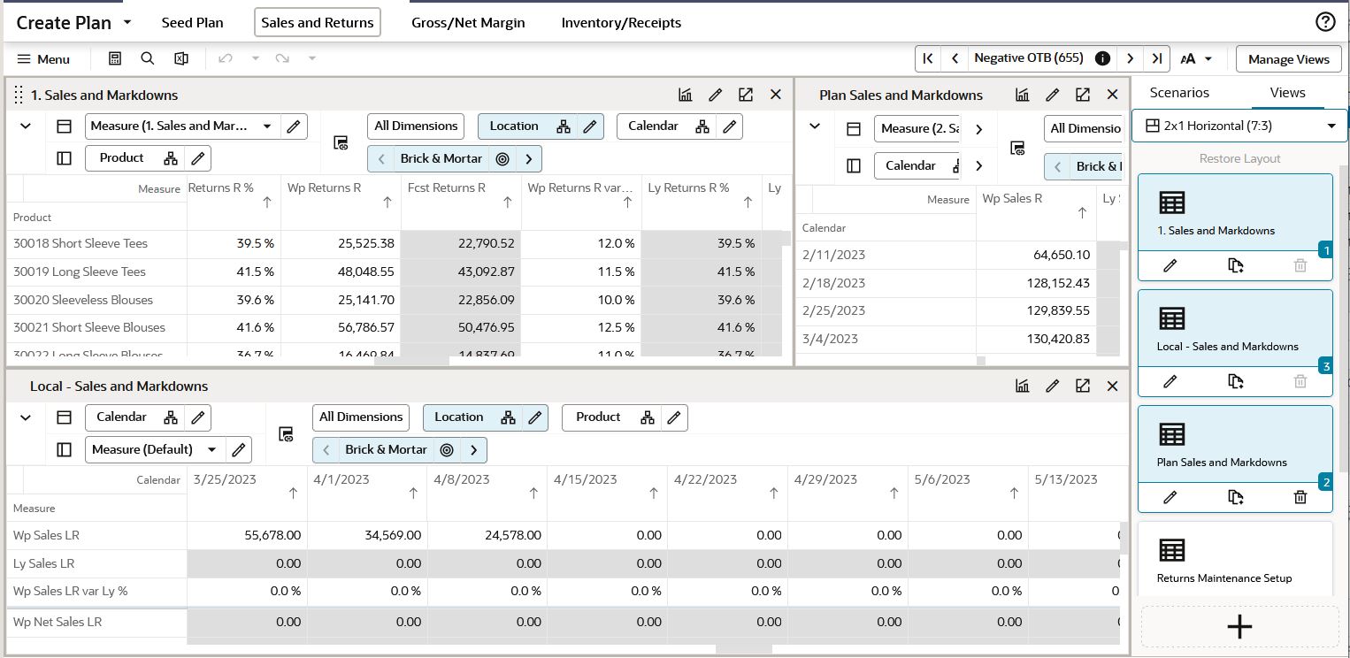Collapse the 1. Sales and Markdowns header chevron
The width and height of the screenshot is (1350, 658).
pos(26,126)
